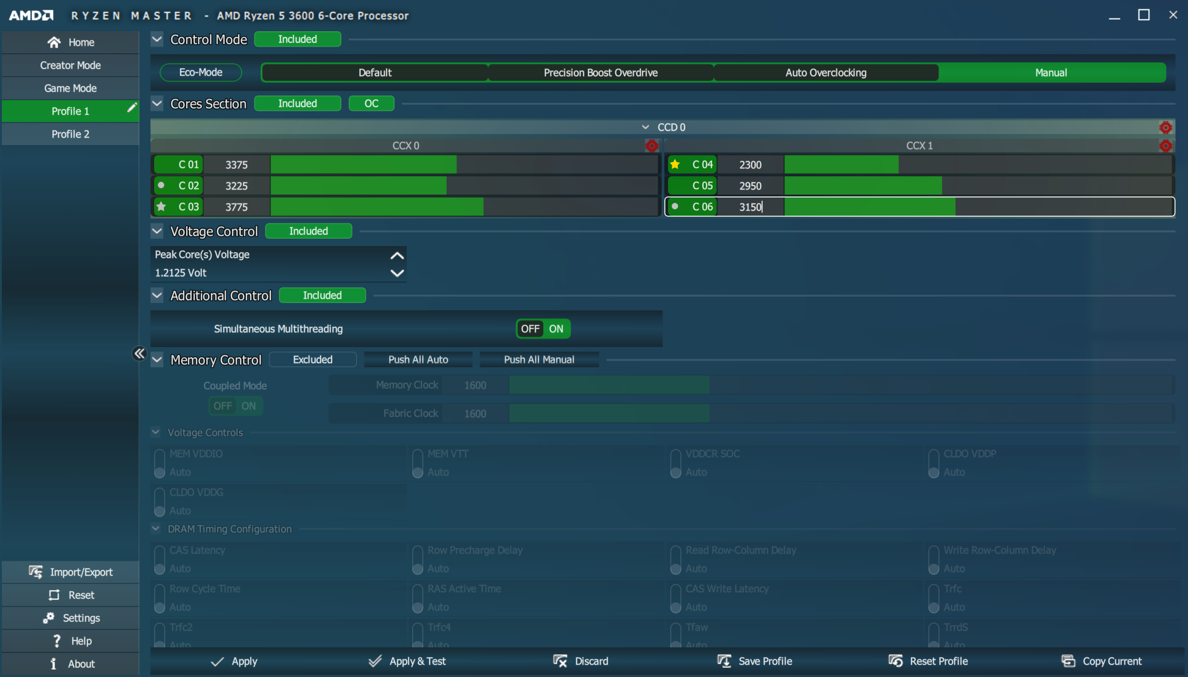
Task: Select Precision Boost Overdrive mode tab
Action: pos(601,72)
